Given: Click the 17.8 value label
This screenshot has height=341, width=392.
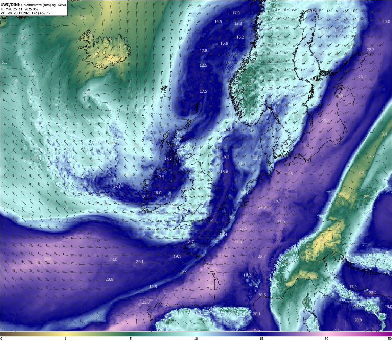Looking at the screenshot, I should [x=203, y=51].
